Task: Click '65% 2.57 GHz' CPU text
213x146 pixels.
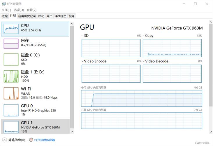Action: [x=31, y=30]
